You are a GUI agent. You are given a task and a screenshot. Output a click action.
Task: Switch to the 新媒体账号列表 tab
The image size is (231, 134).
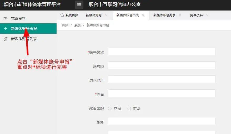pos(164,15)
